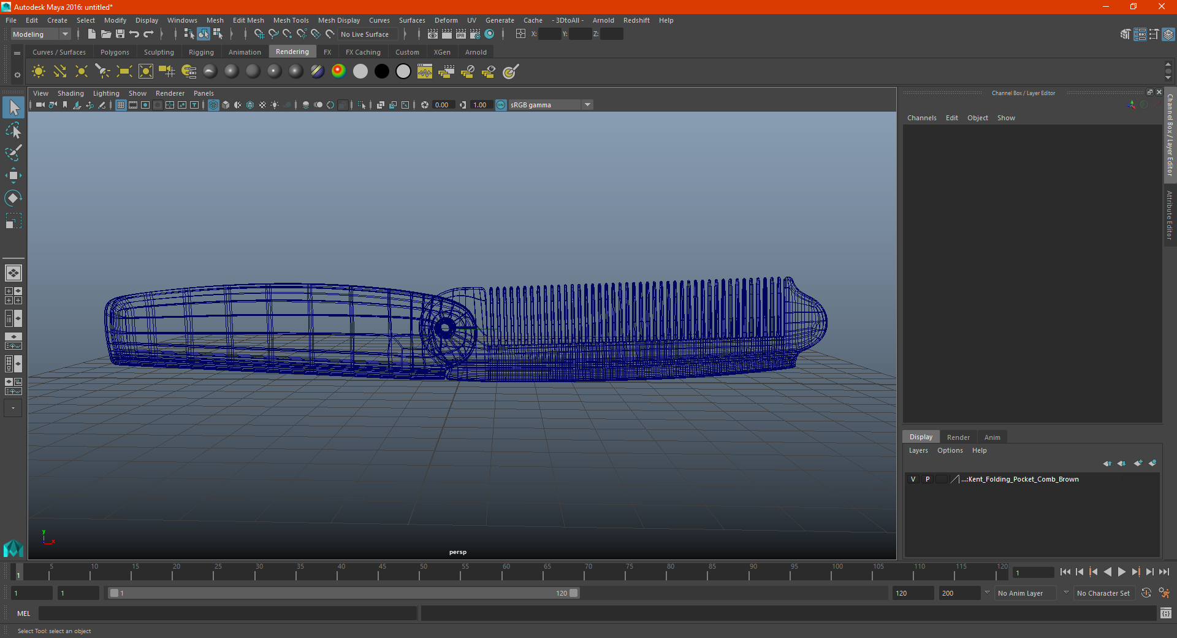Click the Open Scene folder icon
The width and height of the screenshot is (1177, 638).
point(105,34)
